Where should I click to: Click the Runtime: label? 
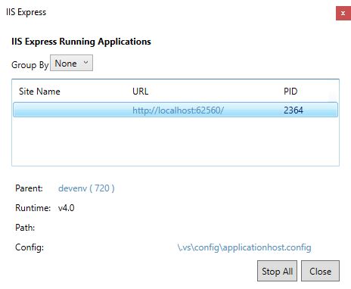(33, 208)
